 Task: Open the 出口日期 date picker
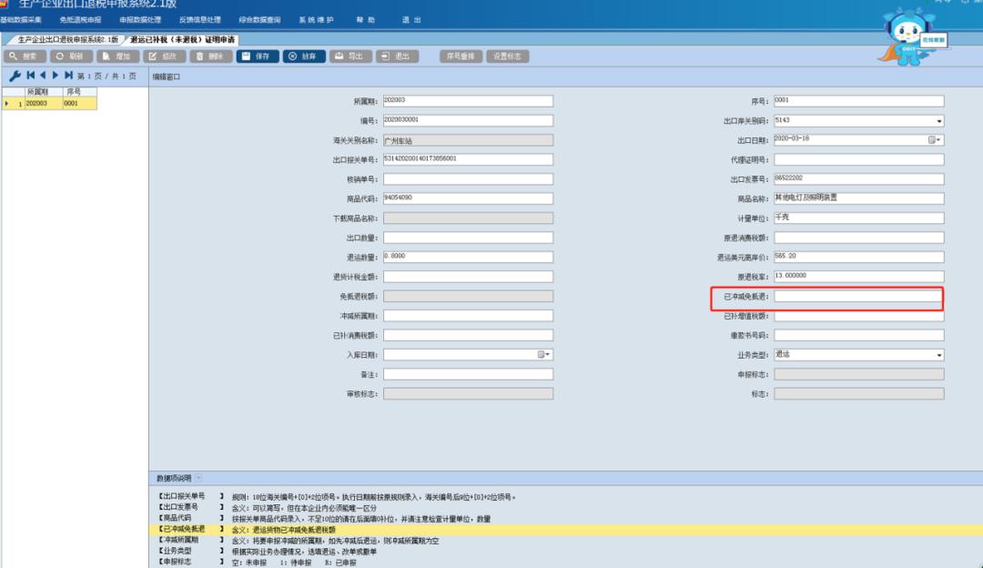[x=935, y=140]
